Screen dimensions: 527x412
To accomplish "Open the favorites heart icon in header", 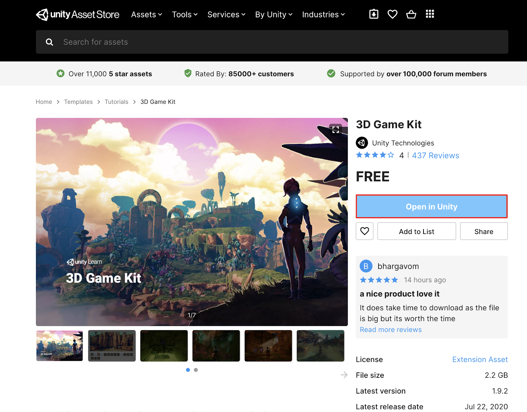I will coord(392,14).
